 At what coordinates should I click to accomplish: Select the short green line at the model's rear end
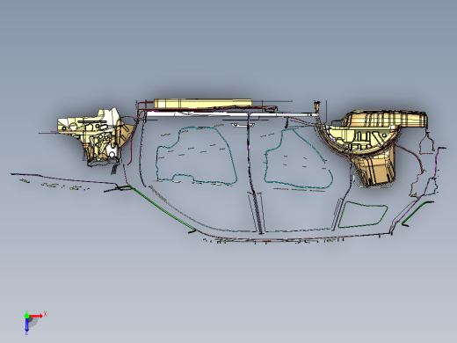[x=417, y=213]
